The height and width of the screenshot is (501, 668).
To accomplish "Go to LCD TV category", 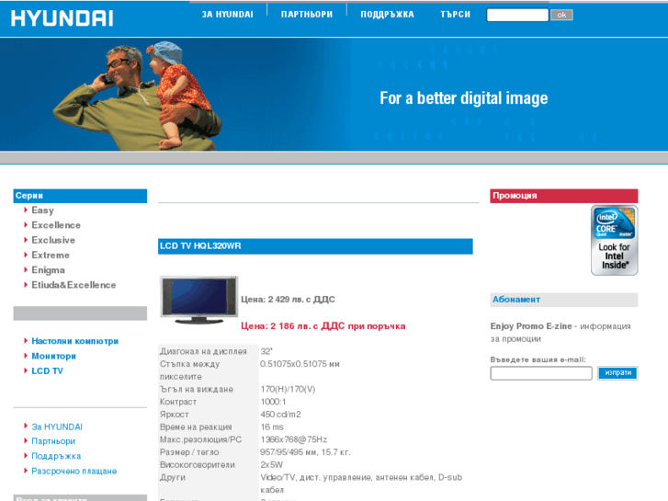I will pos(47,371).
